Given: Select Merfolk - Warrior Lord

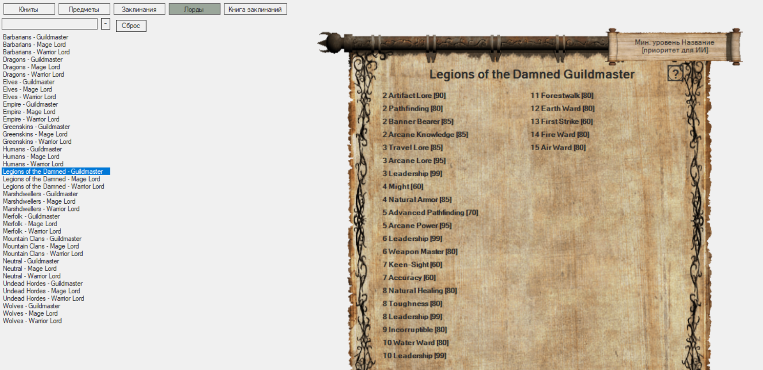Looking at the screenshot, I should [32, 231].
